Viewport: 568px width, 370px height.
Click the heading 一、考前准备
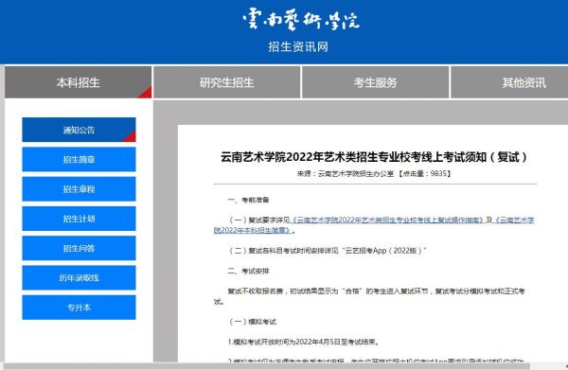click(248, 200)
